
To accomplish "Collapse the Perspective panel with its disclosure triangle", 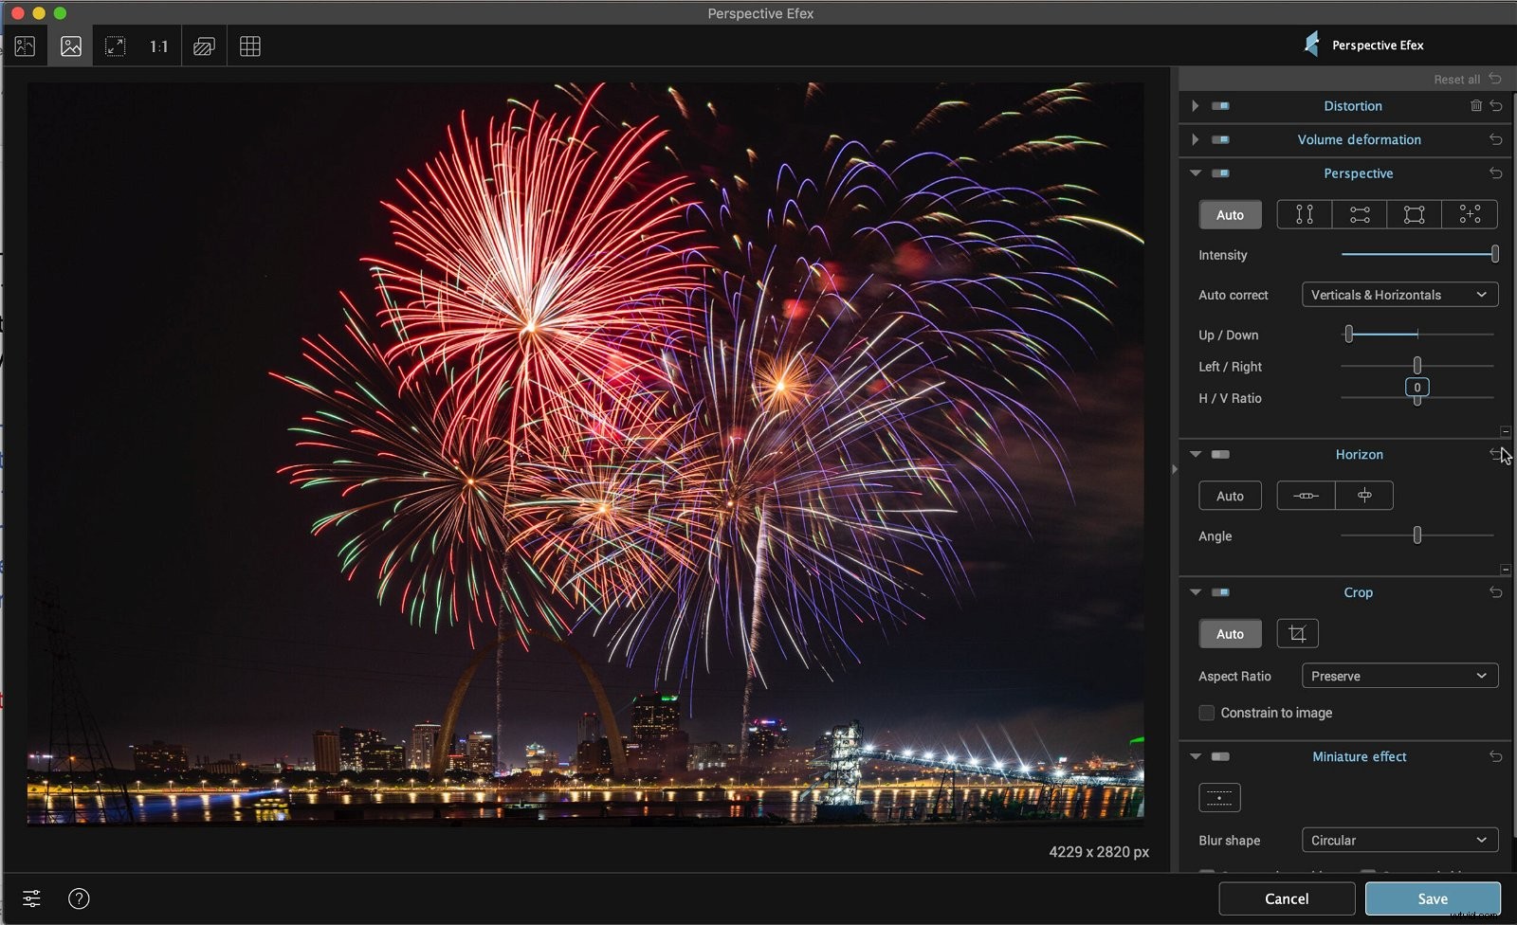I will coord(1195,173).
